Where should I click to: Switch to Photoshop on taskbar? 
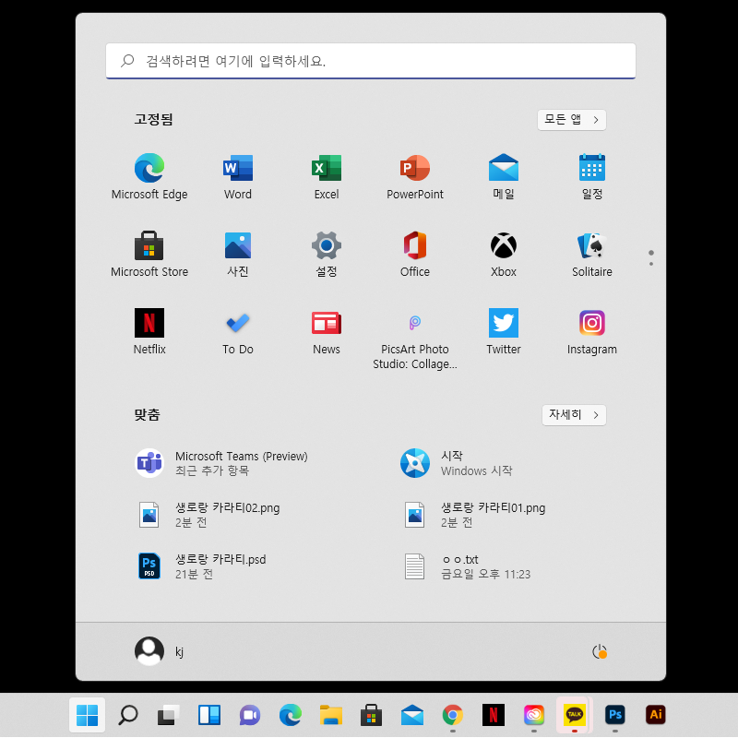615,715
